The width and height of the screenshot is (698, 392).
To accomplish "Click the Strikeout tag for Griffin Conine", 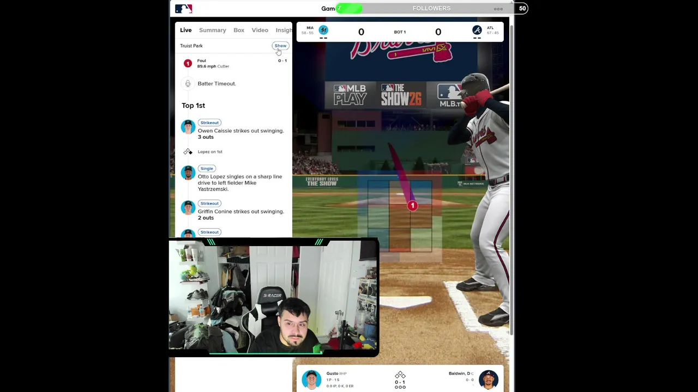I will point(209,203).
